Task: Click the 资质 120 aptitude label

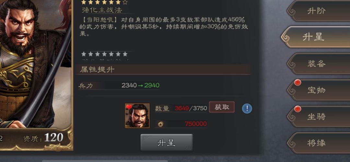Action: pyautogui.click(x=43, y=138)
